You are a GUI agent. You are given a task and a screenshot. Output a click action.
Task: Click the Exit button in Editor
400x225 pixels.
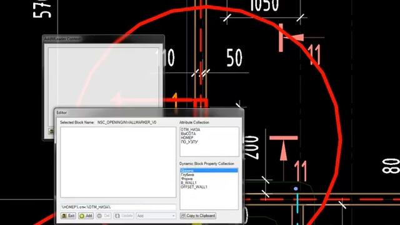[x=68, y=216]
